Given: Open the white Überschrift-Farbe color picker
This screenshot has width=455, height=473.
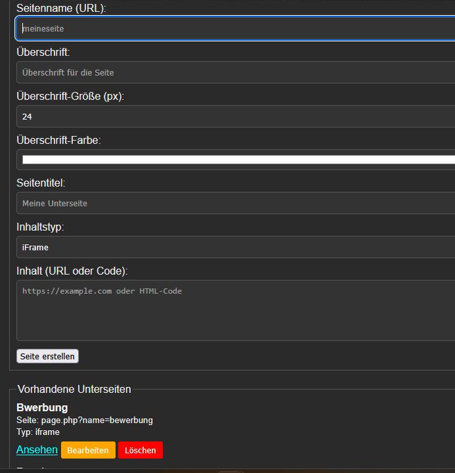Looking at the screenshot, I should 236,160.
